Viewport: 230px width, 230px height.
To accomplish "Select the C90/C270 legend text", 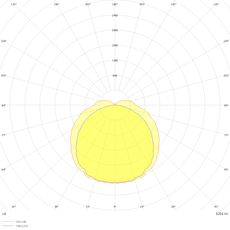I will [x=22, y=226].
